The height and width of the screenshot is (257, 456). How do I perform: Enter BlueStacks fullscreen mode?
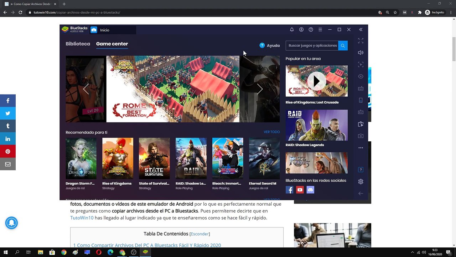[x=361, y=41]
